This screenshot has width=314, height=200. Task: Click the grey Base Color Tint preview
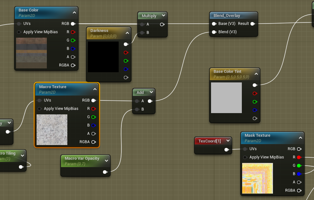pos(226,98)
